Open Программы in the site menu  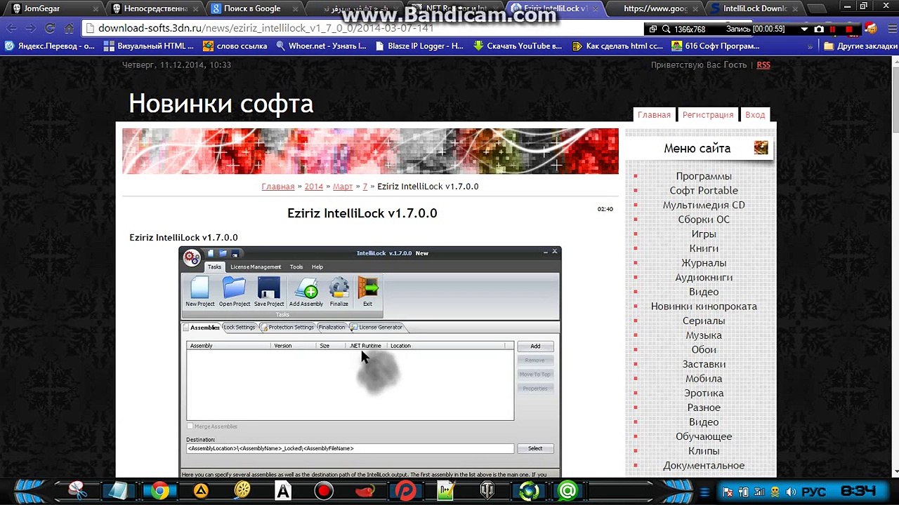pos(704,176)
